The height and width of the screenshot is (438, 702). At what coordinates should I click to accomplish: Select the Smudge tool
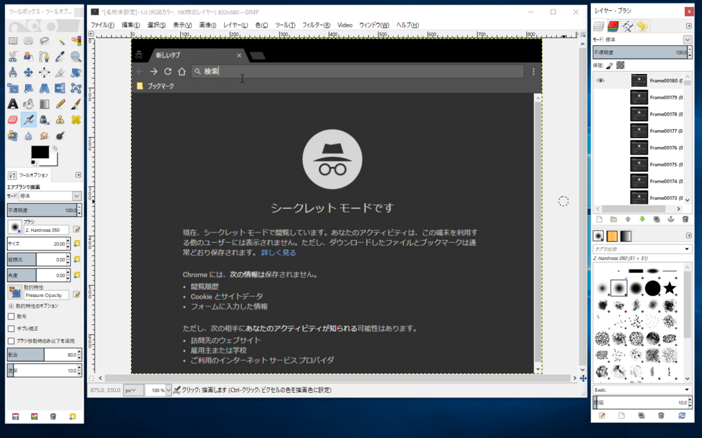45,136
